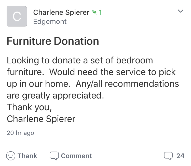Click the comment count bubble icon
The width and height of the screenshot is (191, 166).
click(168, 156)
